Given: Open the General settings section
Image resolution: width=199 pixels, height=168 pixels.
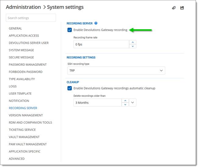Looking at the screenshot, I should (15, 28).
